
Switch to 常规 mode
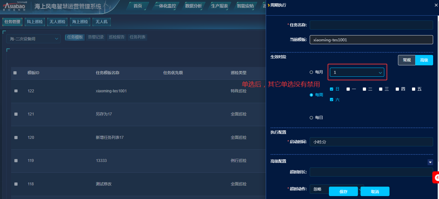pyautogui.click(x=406, y=60)
